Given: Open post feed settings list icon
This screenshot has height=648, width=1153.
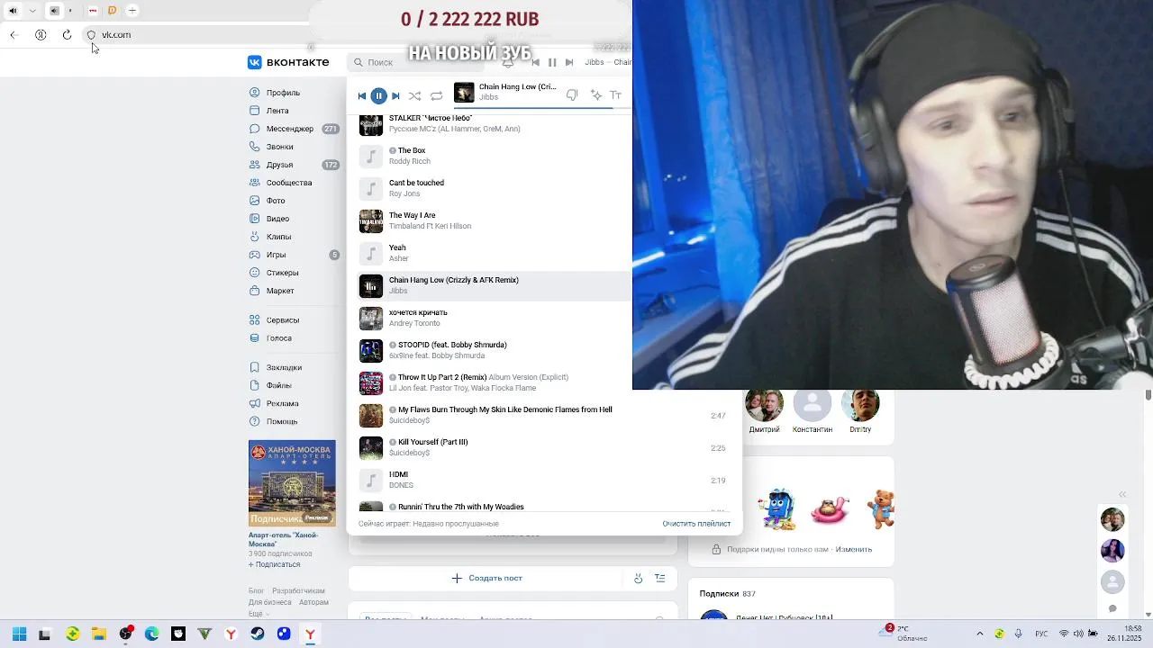Looking at the screenshot, I should 660,578.
